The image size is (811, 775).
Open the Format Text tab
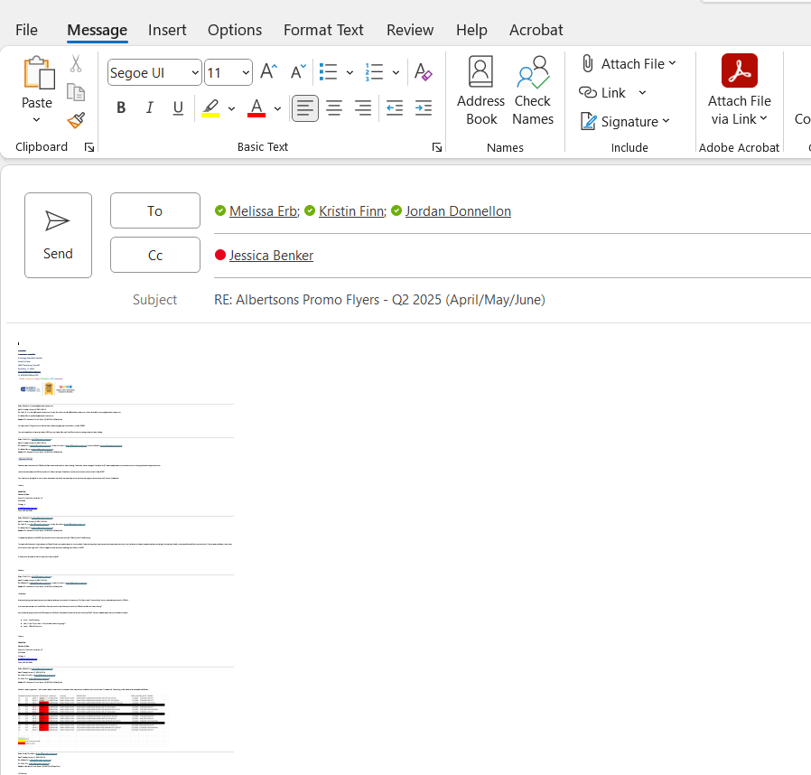point(323,30)
